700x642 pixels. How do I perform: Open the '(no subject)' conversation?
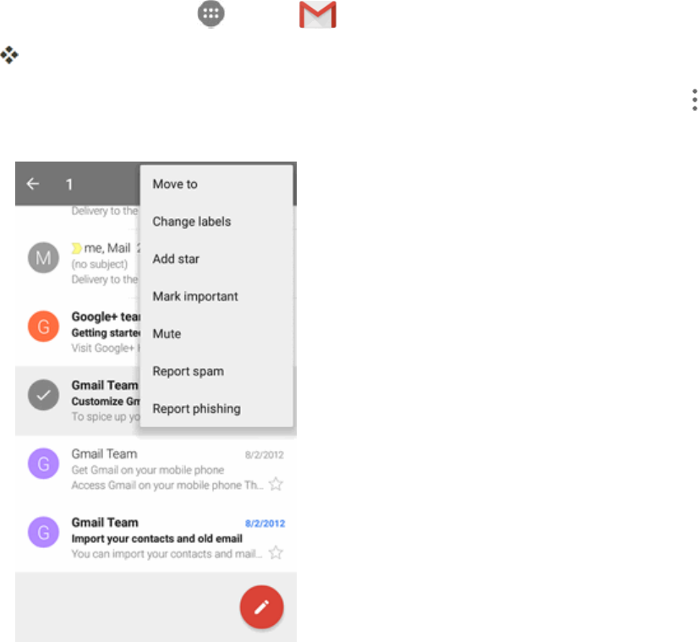78,264
